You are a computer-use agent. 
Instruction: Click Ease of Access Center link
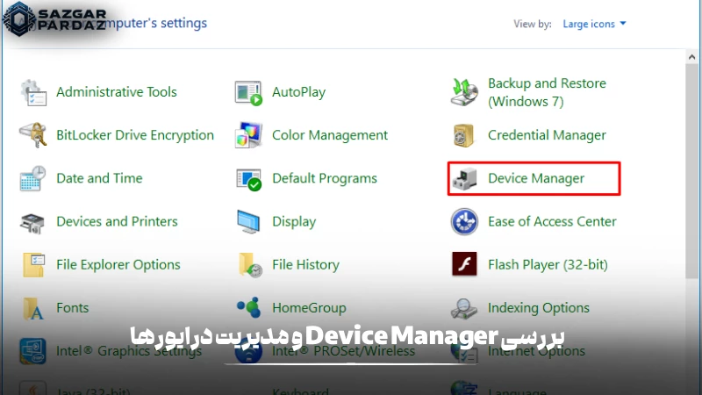pyautogui.click(x=552, y=221)
